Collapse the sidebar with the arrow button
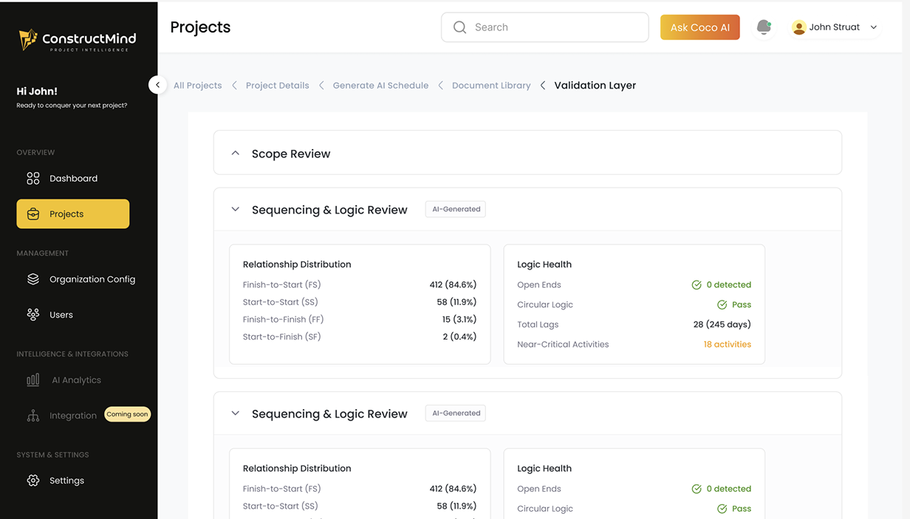Image resolution: width=910 pixels, height=519 pixels. point(157,85)
